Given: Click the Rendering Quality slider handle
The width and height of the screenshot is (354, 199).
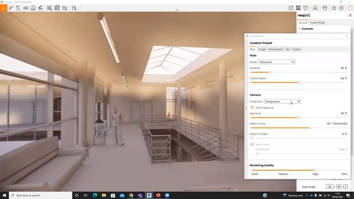Looking at the screenshot, I should click(x=315, y=170).
